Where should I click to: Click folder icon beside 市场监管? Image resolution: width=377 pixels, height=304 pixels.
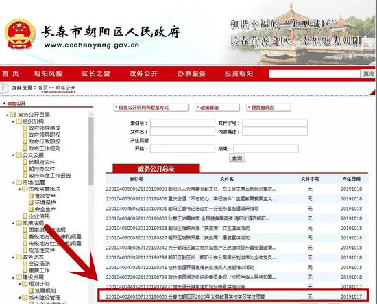coord(19,183)
